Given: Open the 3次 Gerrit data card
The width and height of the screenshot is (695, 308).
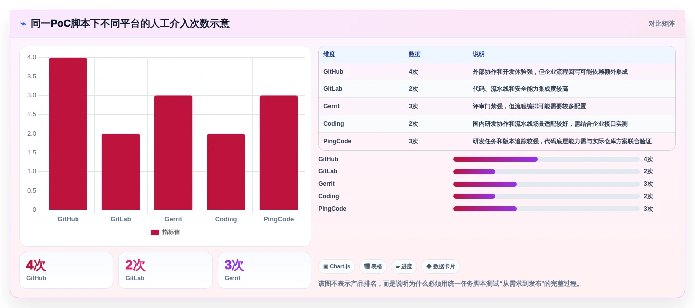Looking at the screenshot, I should pos(264,270).
